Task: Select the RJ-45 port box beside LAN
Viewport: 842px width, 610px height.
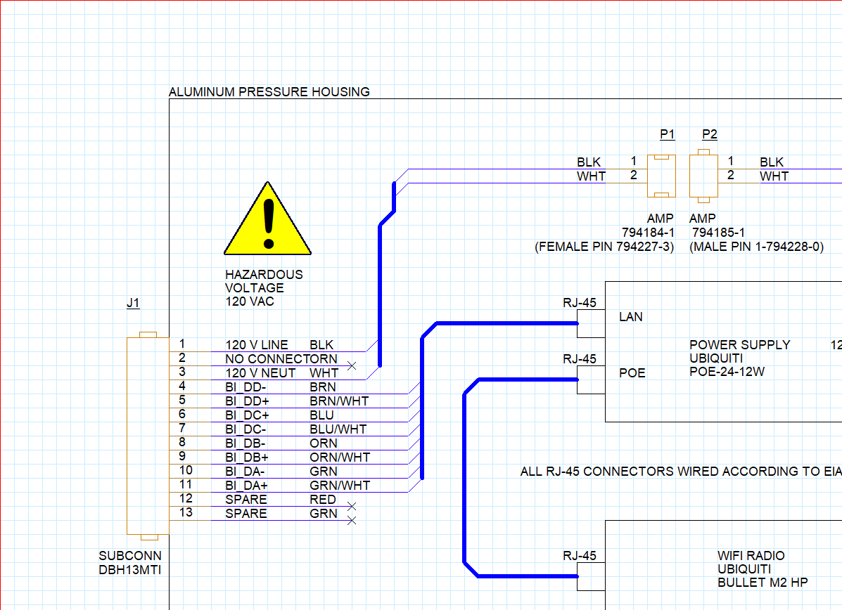Action: [x=591, y=323]
